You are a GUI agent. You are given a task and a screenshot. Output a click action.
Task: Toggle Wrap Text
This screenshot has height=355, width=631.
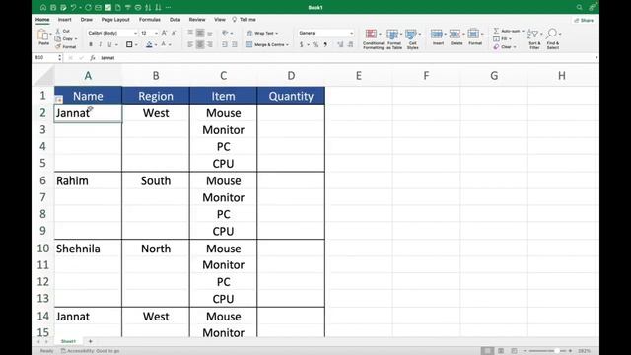click(x=262, y=33)
